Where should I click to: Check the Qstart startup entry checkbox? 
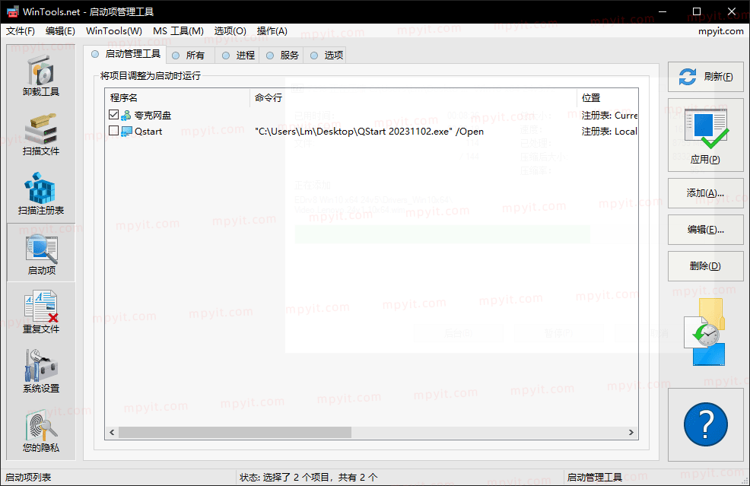point(114,131)
